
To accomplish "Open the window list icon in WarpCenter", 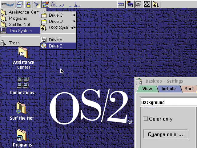I will (19, 4).
